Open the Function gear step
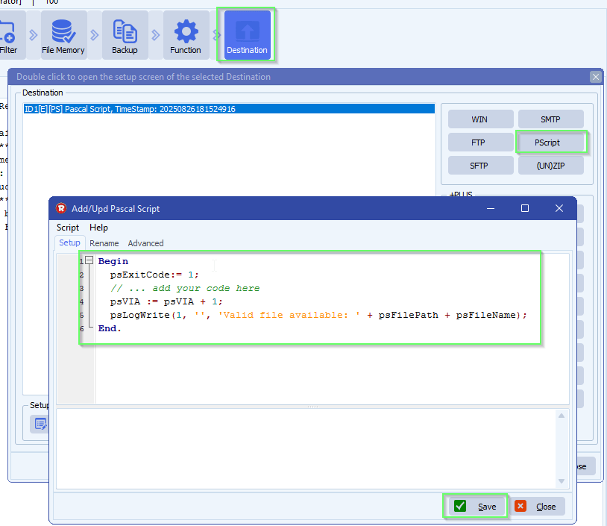Viewport: 607px width, 526px height. [x=186, y=35]
